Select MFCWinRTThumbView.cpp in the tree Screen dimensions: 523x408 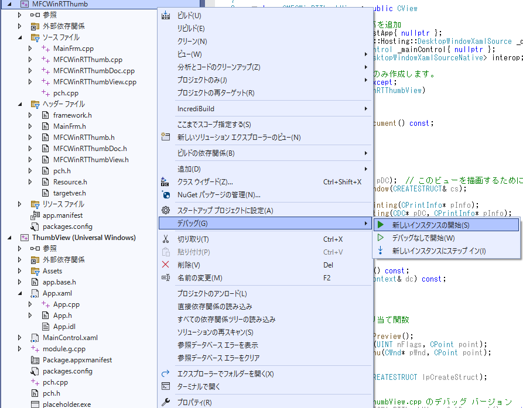[95, 82]
